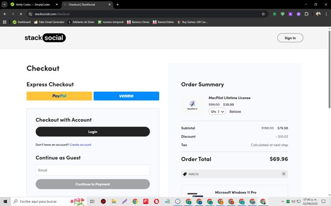Open the red app next to Task View
This screenshot has height=206, width=331.
(x=103, y=201)
